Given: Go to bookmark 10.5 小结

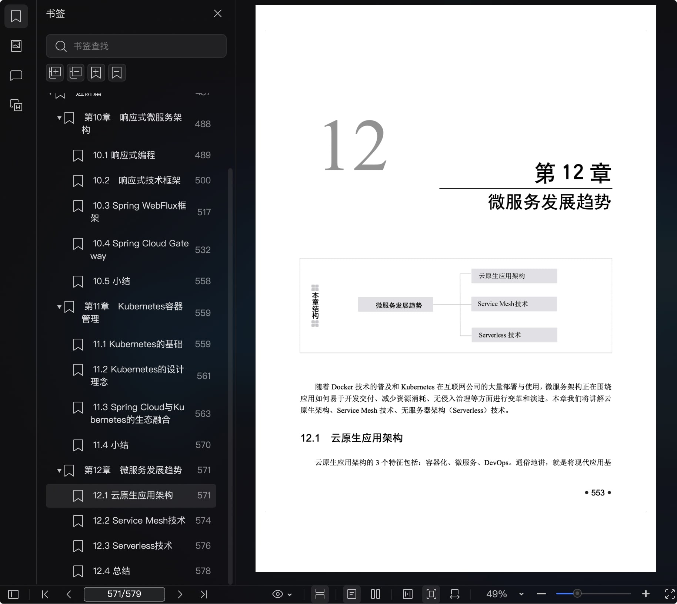Looking at the screenshot, I should tap(131, 281).
